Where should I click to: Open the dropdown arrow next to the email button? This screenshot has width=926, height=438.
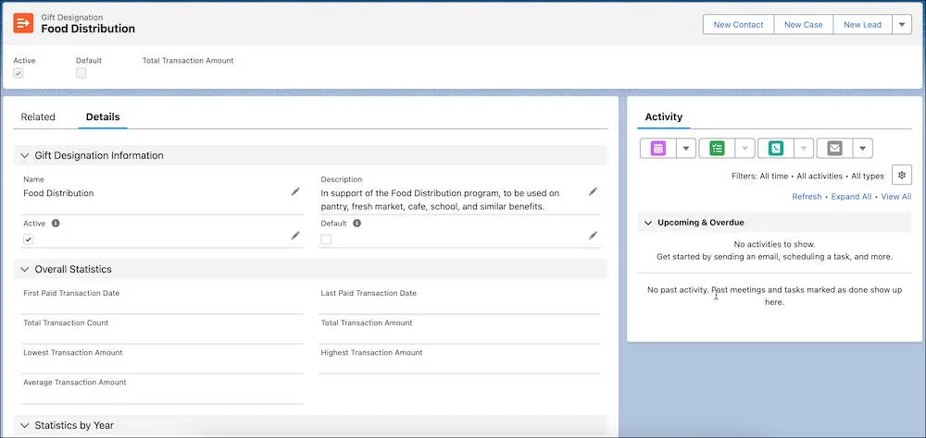tap(862, 149)
